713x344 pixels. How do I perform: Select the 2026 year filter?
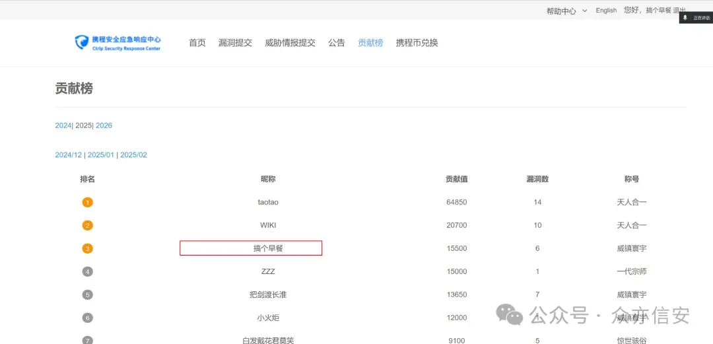pos(104,125)
